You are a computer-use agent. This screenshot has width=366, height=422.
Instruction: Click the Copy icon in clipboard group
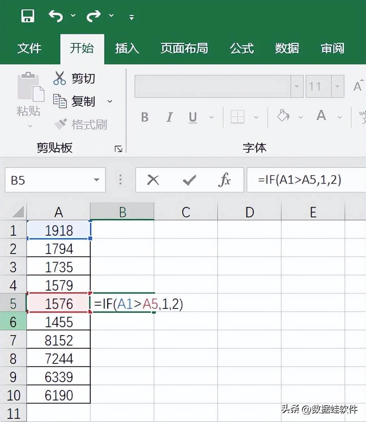click(60, 101)
